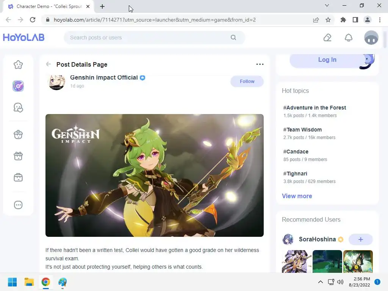The image size is (388, 291).
Task: Follow Genshin Impact Official
Action: coord(247,81)
